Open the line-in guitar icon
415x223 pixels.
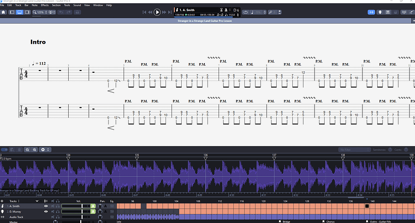tap(411, 12)
